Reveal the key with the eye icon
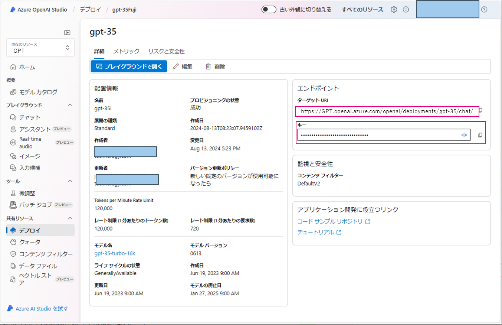The width and height of the screenshot is (502, 325). click(x=464, y=135)
